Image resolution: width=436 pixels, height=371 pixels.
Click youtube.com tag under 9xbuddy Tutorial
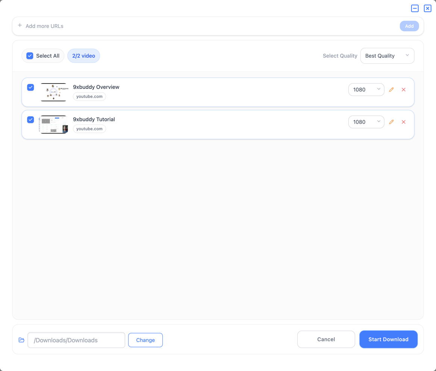89,129
